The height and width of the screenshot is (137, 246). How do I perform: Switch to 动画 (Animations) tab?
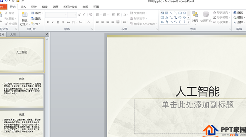[x=56, y=7]
